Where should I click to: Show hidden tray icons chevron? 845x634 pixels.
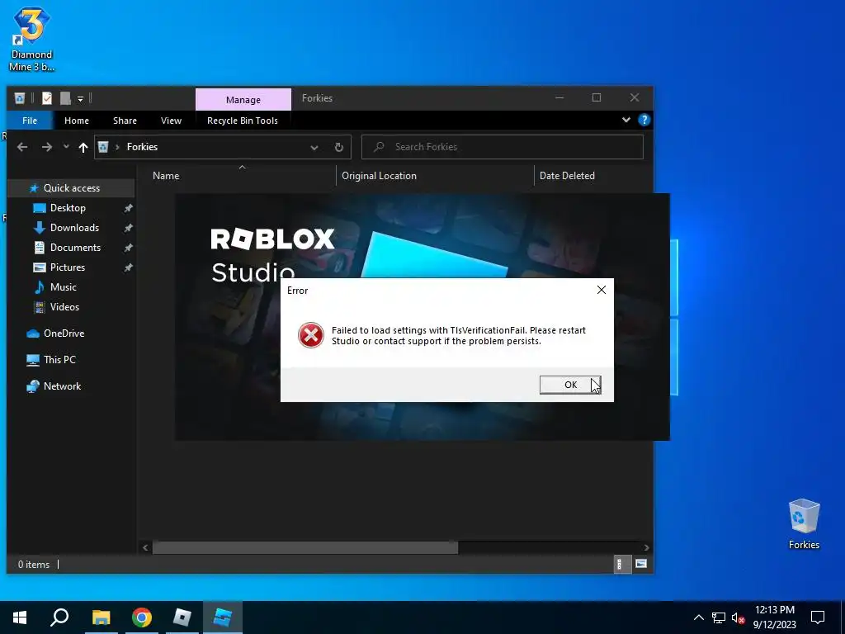pyautogui.click(x=698, y=617)
